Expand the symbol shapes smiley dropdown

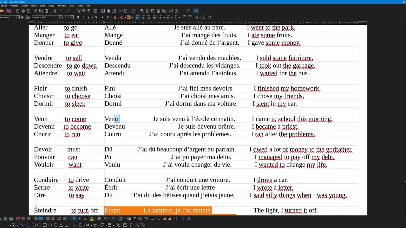coord(84,225)
